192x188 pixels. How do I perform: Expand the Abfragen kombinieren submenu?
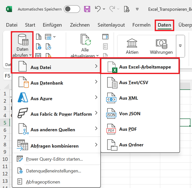[x=56, y=145]
